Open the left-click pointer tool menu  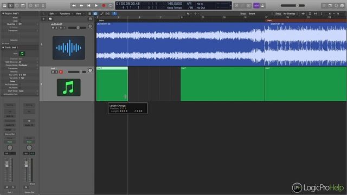[x=189, y=14]
